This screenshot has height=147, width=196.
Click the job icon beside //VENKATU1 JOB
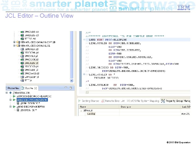(x=11, y=93)
